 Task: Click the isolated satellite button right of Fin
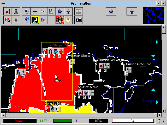pos(111,11)
